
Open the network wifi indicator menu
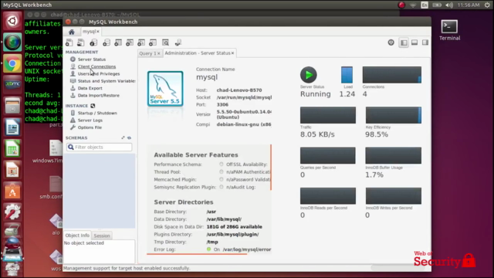pos(413,5)
